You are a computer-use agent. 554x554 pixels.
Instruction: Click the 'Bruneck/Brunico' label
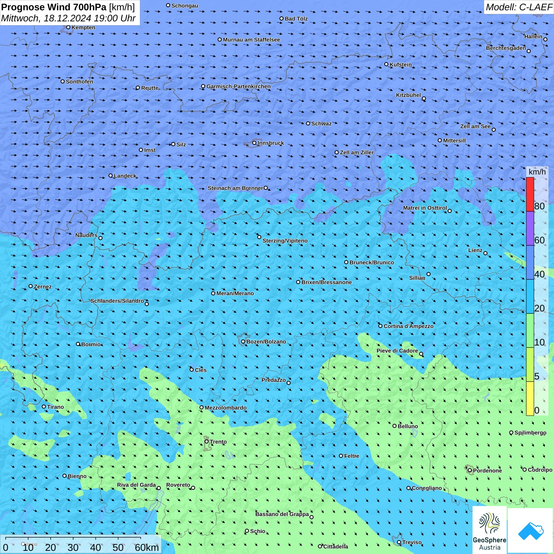click(372, 262)
